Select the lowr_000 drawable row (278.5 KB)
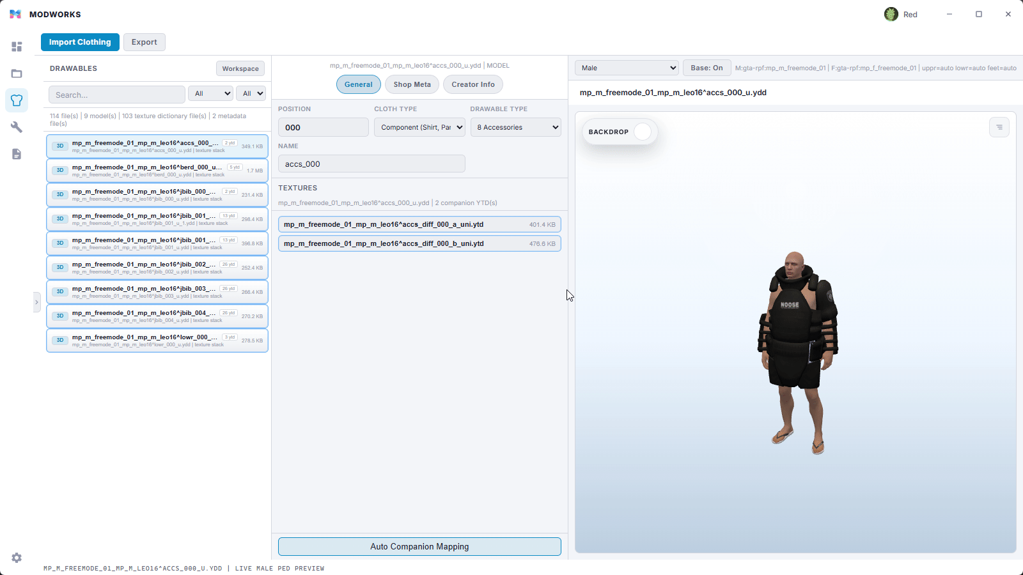The image size is (1023, 575). (x=157, y=341)
